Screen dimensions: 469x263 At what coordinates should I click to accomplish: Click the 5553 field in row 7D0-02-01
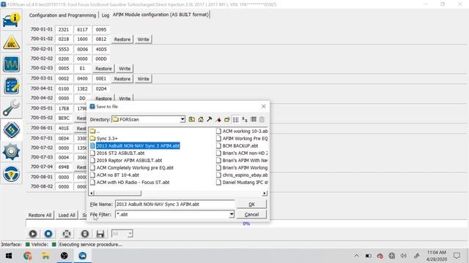[x=64, y=49]
